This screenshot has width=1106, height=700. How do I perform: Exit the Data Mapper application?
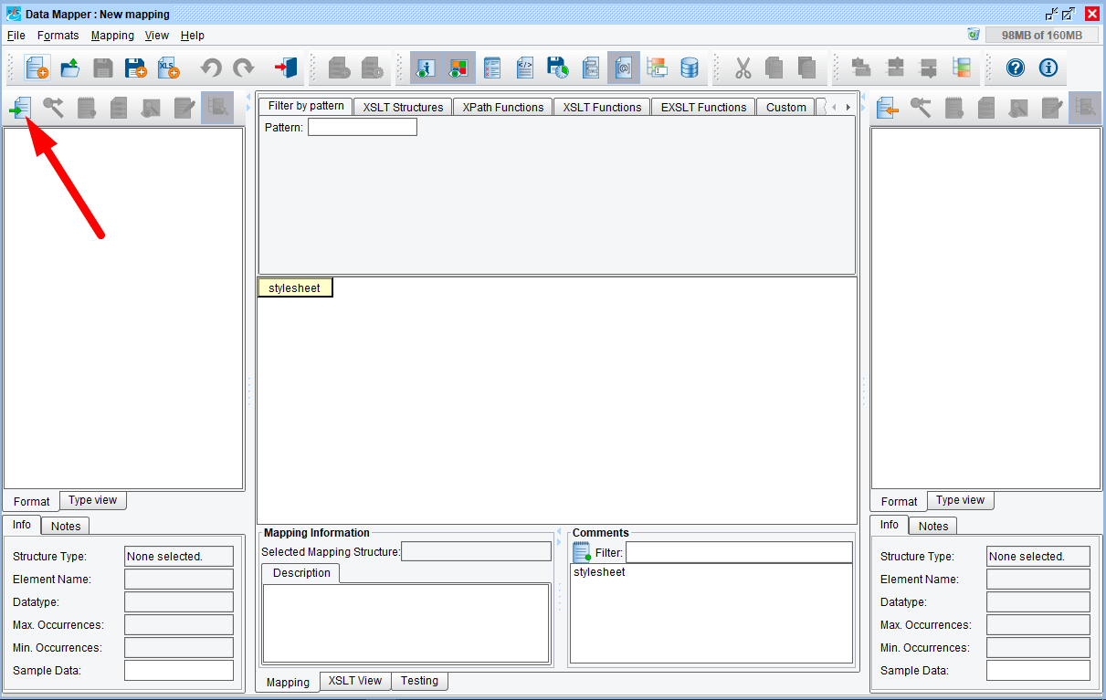pyautogui.click(x=284, y=68)
